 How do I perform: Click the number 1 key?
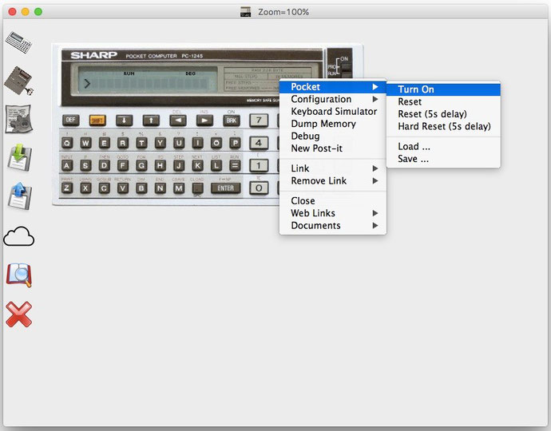(259, 165)
